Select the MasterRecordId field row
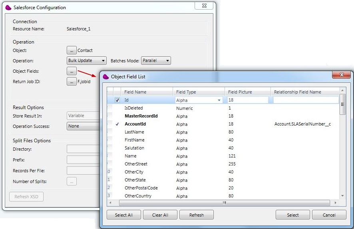Image resolution: width=354 pixels, height=229 pixels. click(223, 116)
